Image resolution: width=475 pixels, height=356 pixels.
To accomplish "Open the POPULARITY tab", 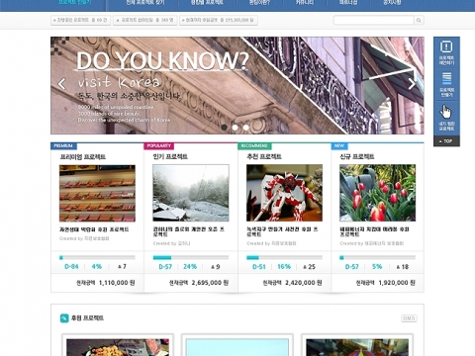I will [x=159, y=146].
